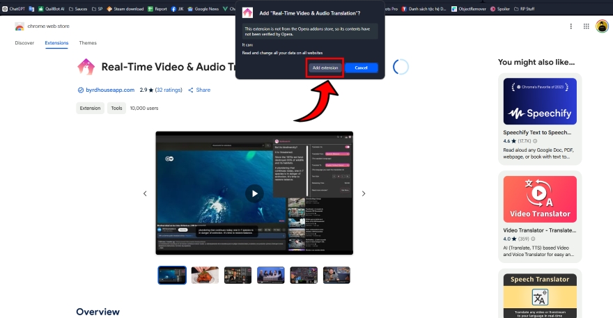Click the 10,000 users text
The height and width of the screenshot is (318, 613).
pos(144,109)
